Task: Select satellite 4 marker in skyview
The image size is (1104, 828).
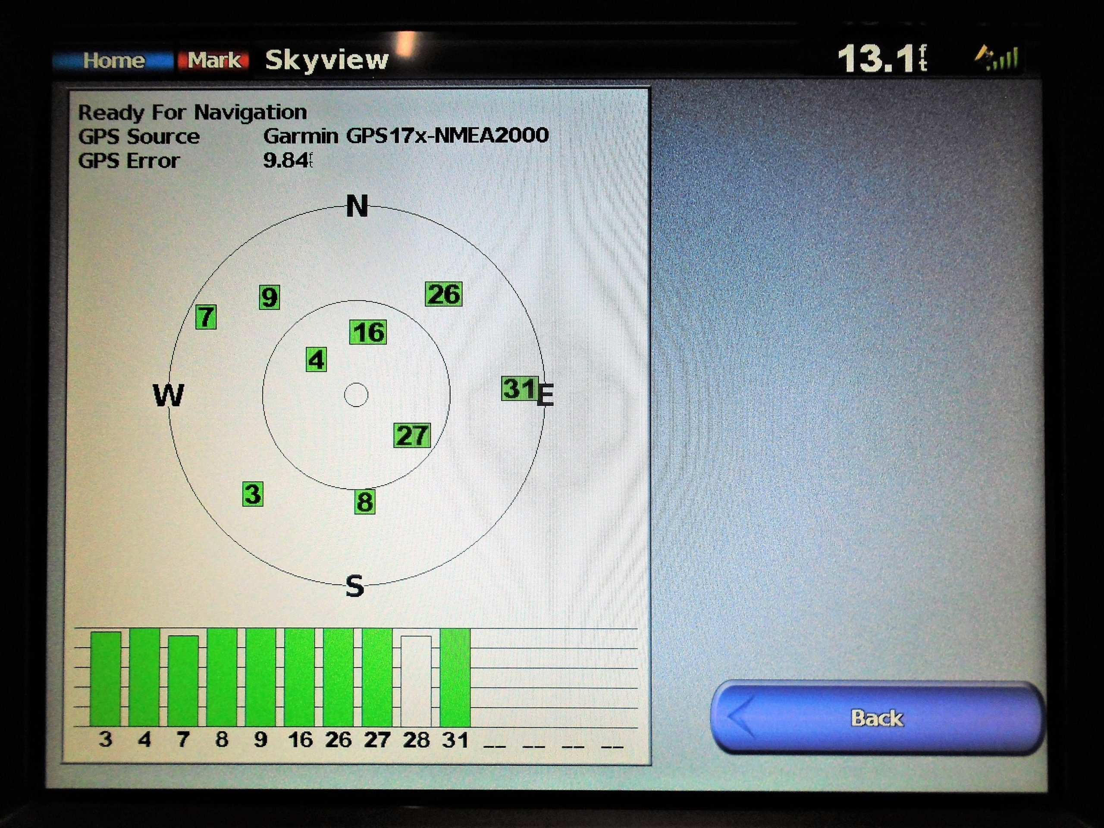Action: pos(317,360)
